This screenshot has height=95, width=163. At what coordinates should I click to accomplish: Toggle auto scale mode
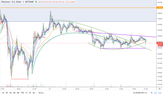(x=160, y=93)
